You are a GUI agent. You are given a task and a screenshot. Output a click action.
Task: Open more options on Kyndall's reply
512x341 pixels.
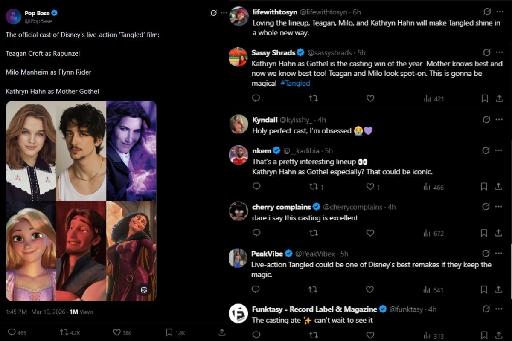point(499,120)
